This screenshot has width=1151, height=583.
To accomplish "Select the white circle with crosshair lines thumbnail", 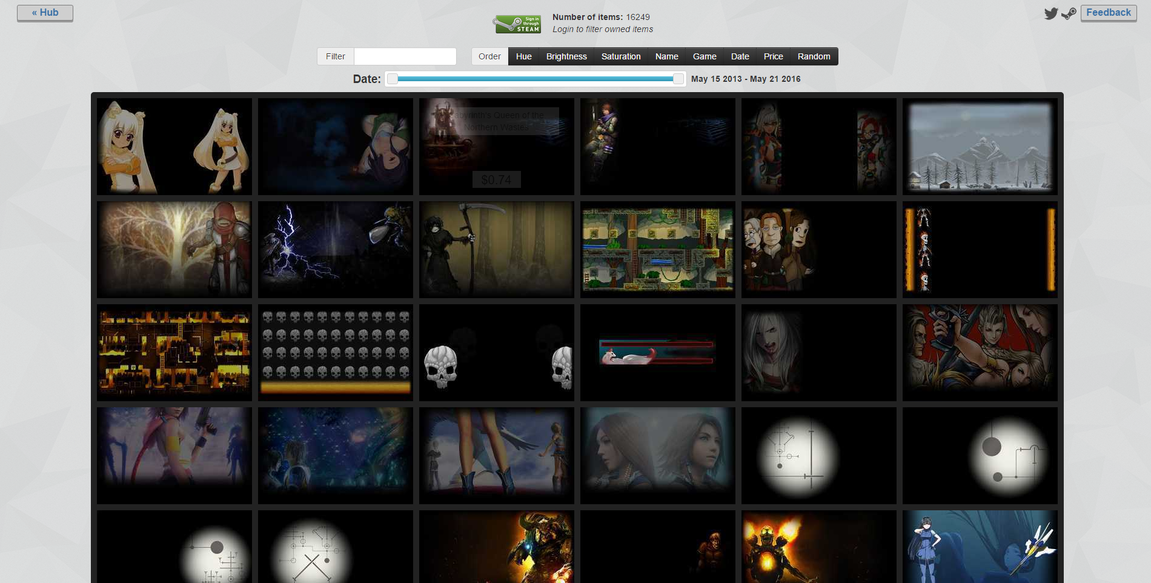I will 819,456.
